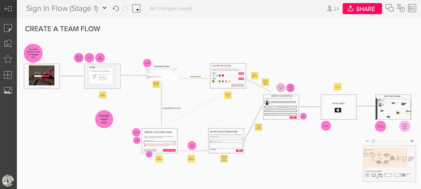
Task: Open the comments panel icon
Action: pos(389,8)
